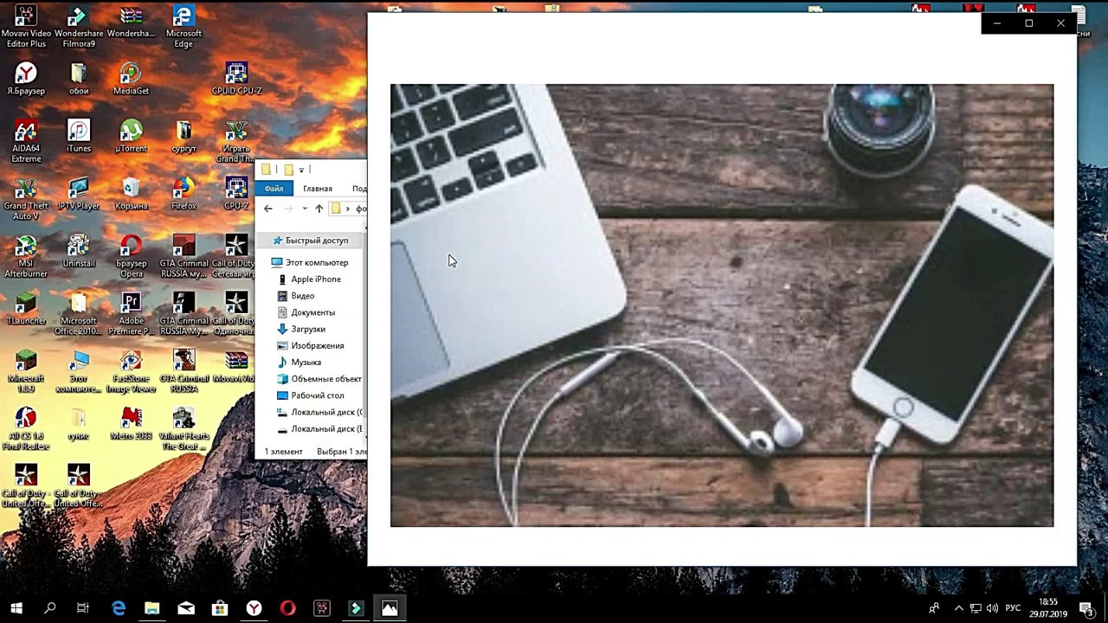The width and height of the screenshot is (1108, 623).
Task: Click the Explorer address bar path field
Action: [x=348, y=209]
